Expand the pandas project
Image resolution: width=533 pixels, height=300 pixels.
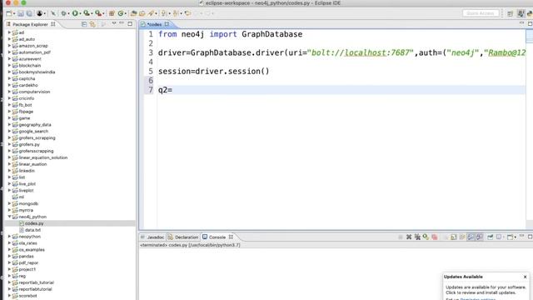click(9, 256)
